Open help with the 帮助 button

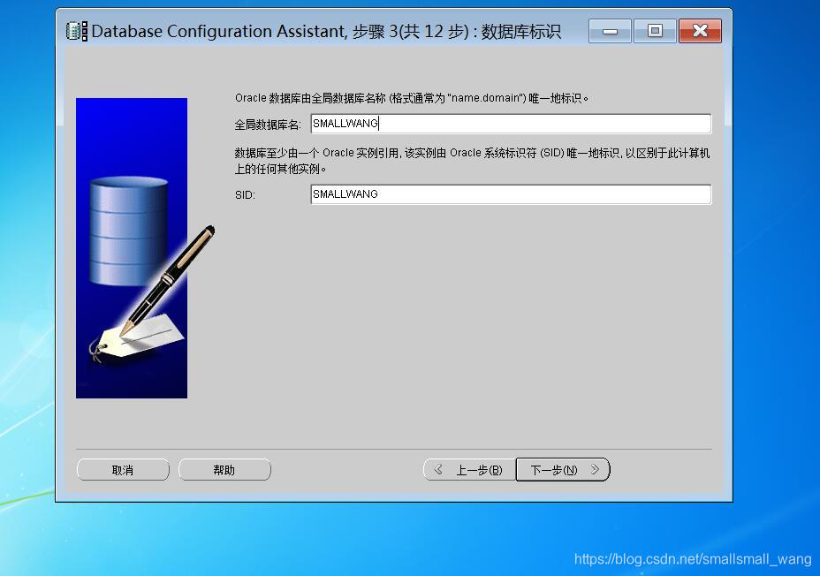click(224, 470)
